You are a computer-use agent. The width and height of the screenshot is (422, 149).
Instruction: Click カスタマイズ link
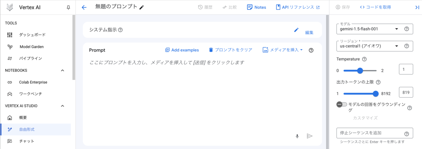tap(365, 118)
